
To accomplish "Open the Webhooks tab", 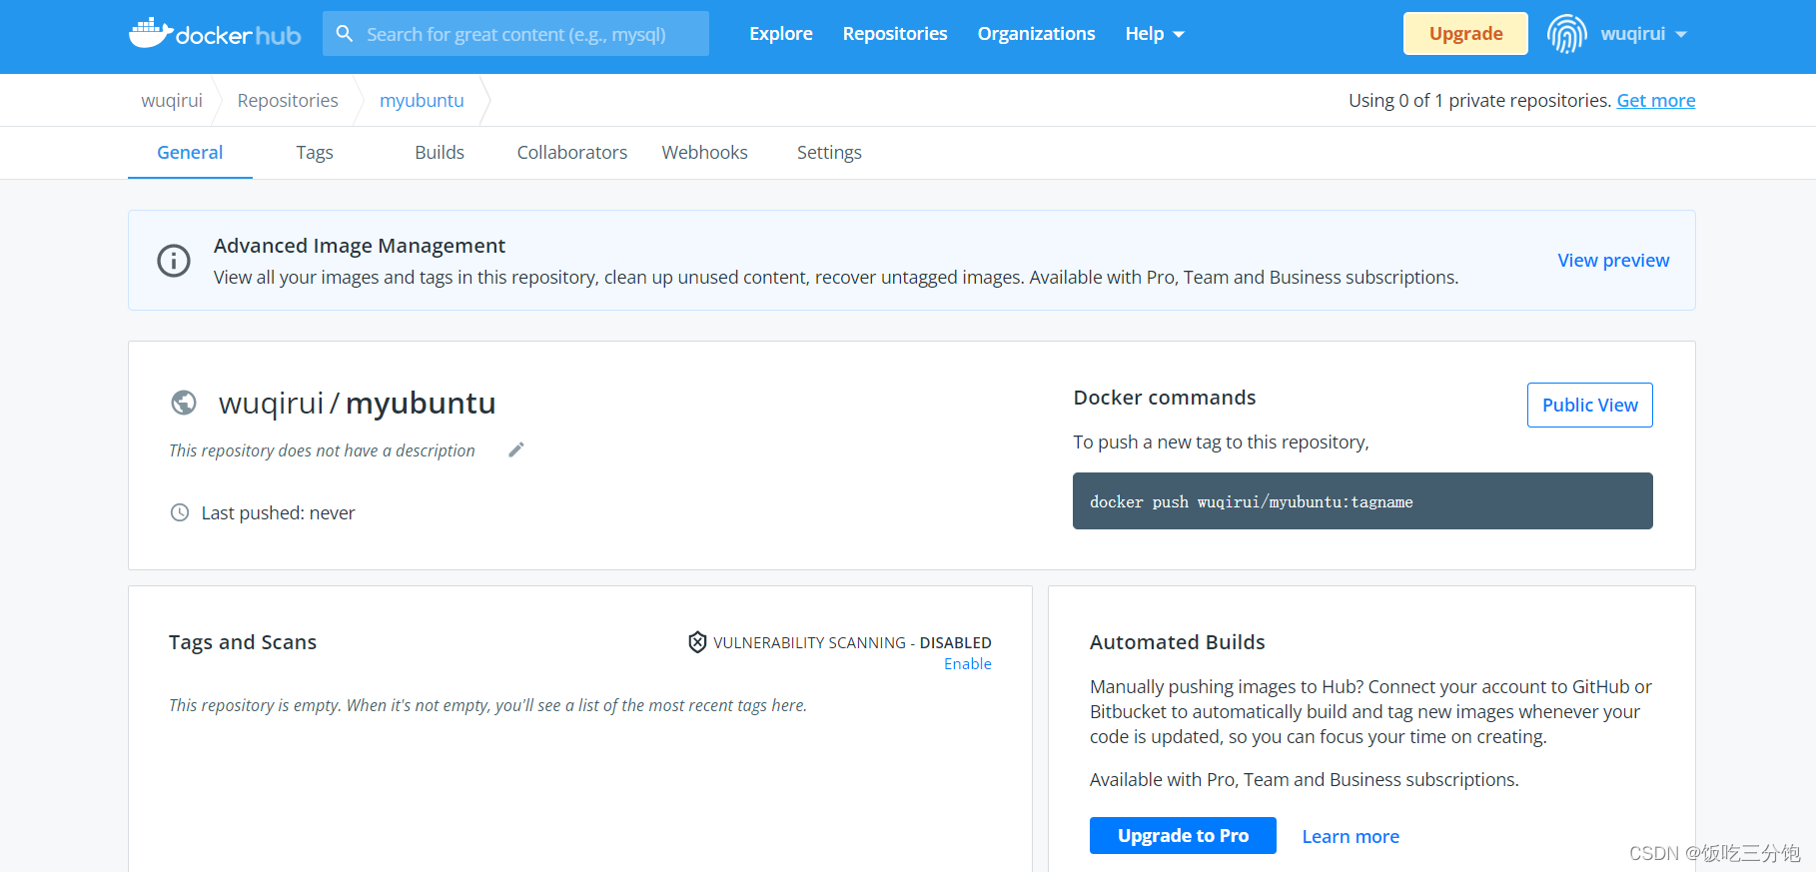I will tap(704, 153).
